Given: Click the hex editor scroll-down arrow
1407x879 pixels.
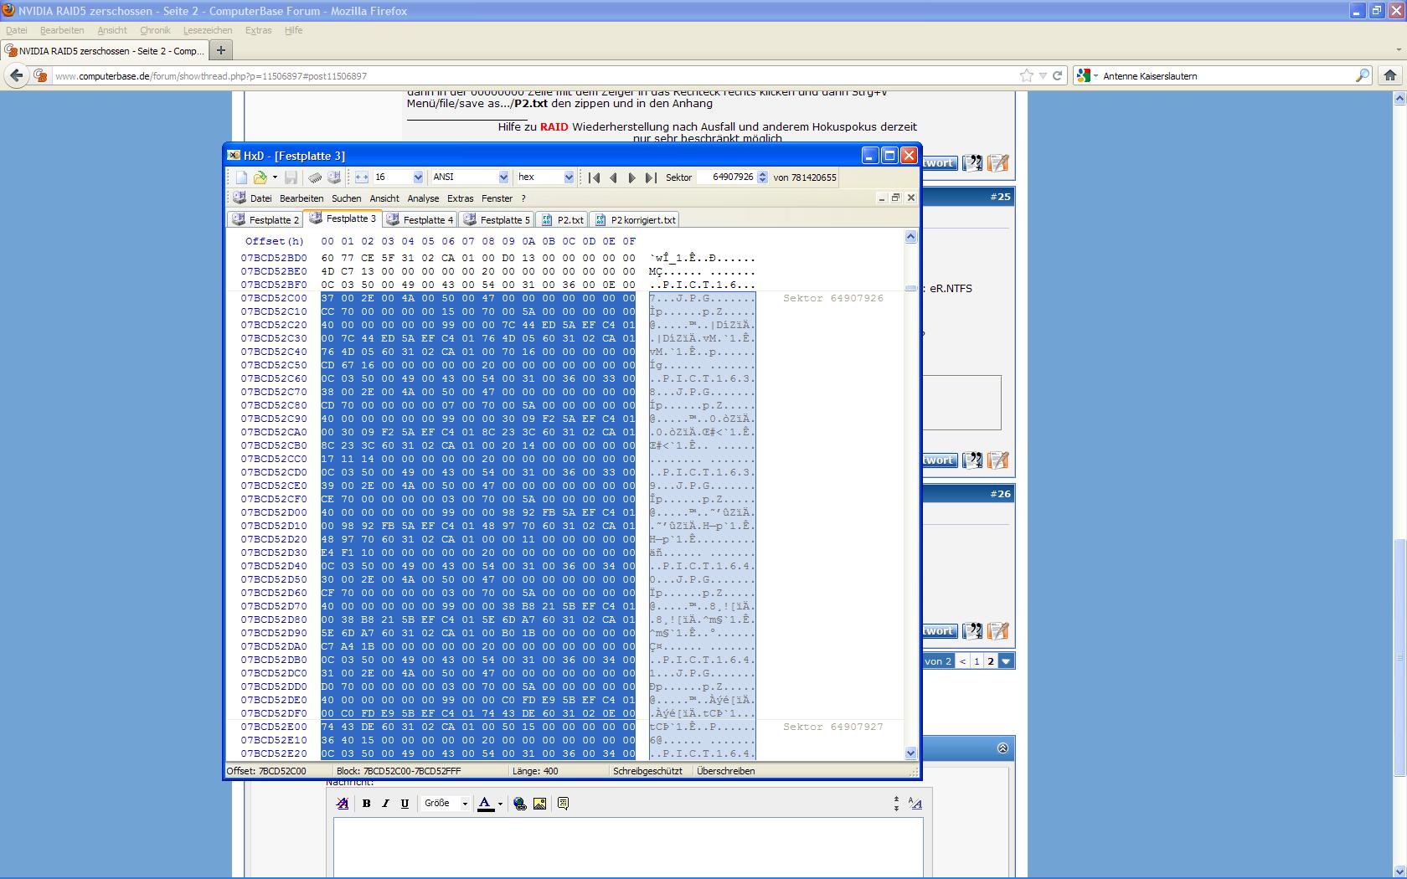Looking at the screenshot, I should 911,753.
